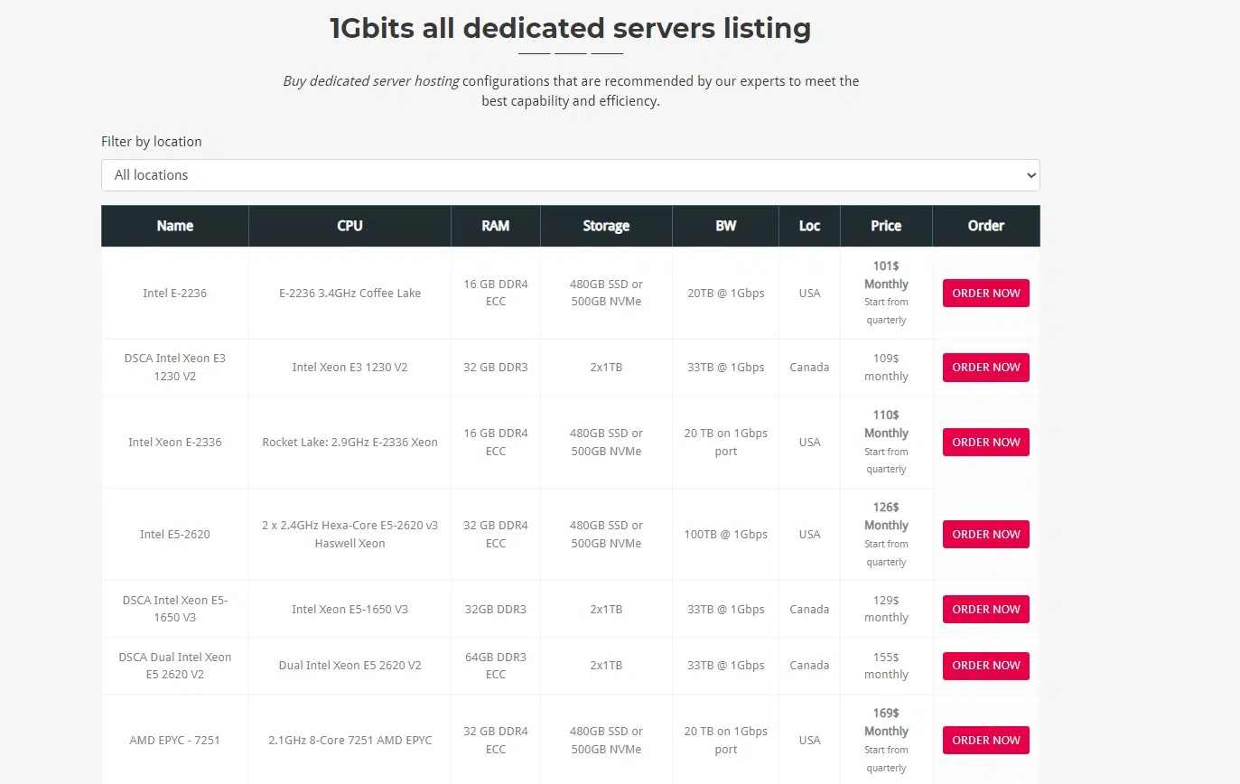Select the 32 GB DDR3 RAM cell
Screen dimensions: 1240x784
point(496,368)
